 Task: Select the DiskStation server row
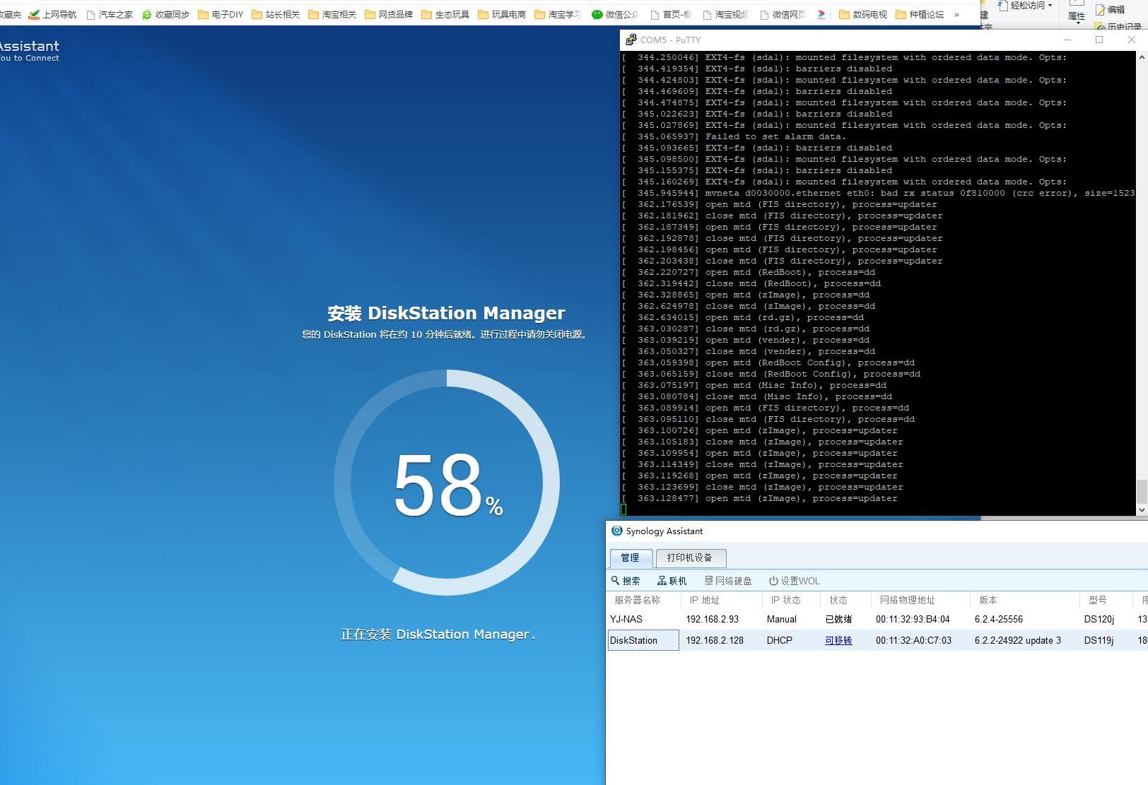coord(877,640)
